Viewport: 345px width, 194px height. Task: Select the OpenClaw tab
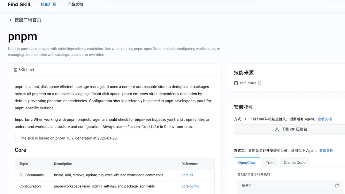point(247,162)
